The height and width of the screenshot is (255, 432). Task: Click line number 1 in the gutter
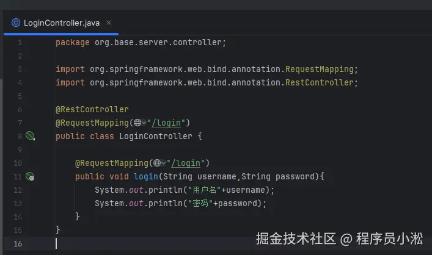pos(20,43)
